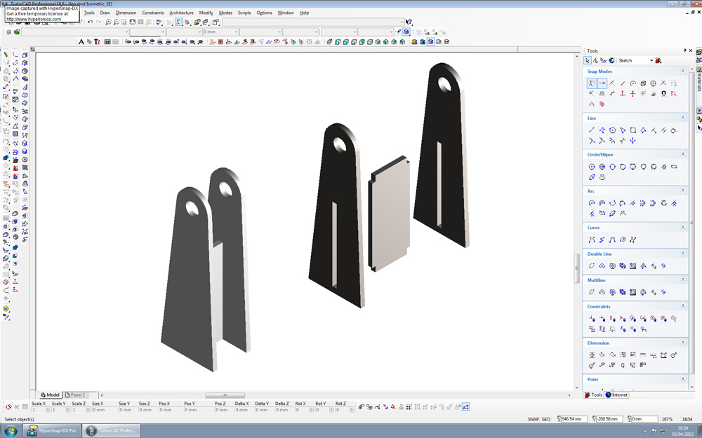Image resolution: width=702 pixels, height=438 pixels.
Task: Click the first Curve tool icon
Action: [592, 240]
